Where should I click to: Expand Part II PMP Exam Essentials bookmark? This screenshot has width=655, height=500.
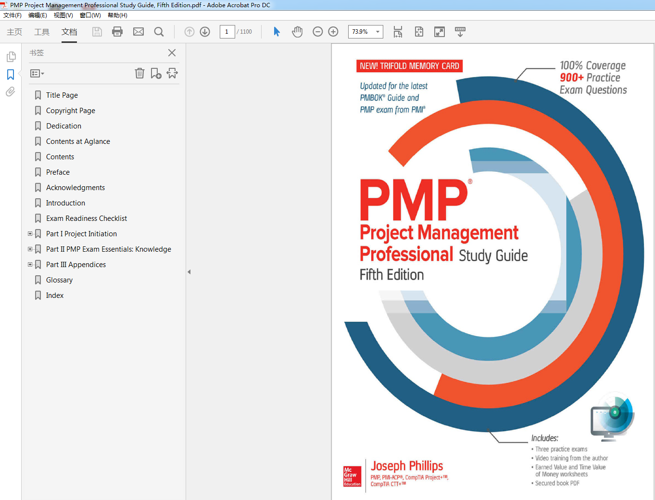tap(30, 249)
